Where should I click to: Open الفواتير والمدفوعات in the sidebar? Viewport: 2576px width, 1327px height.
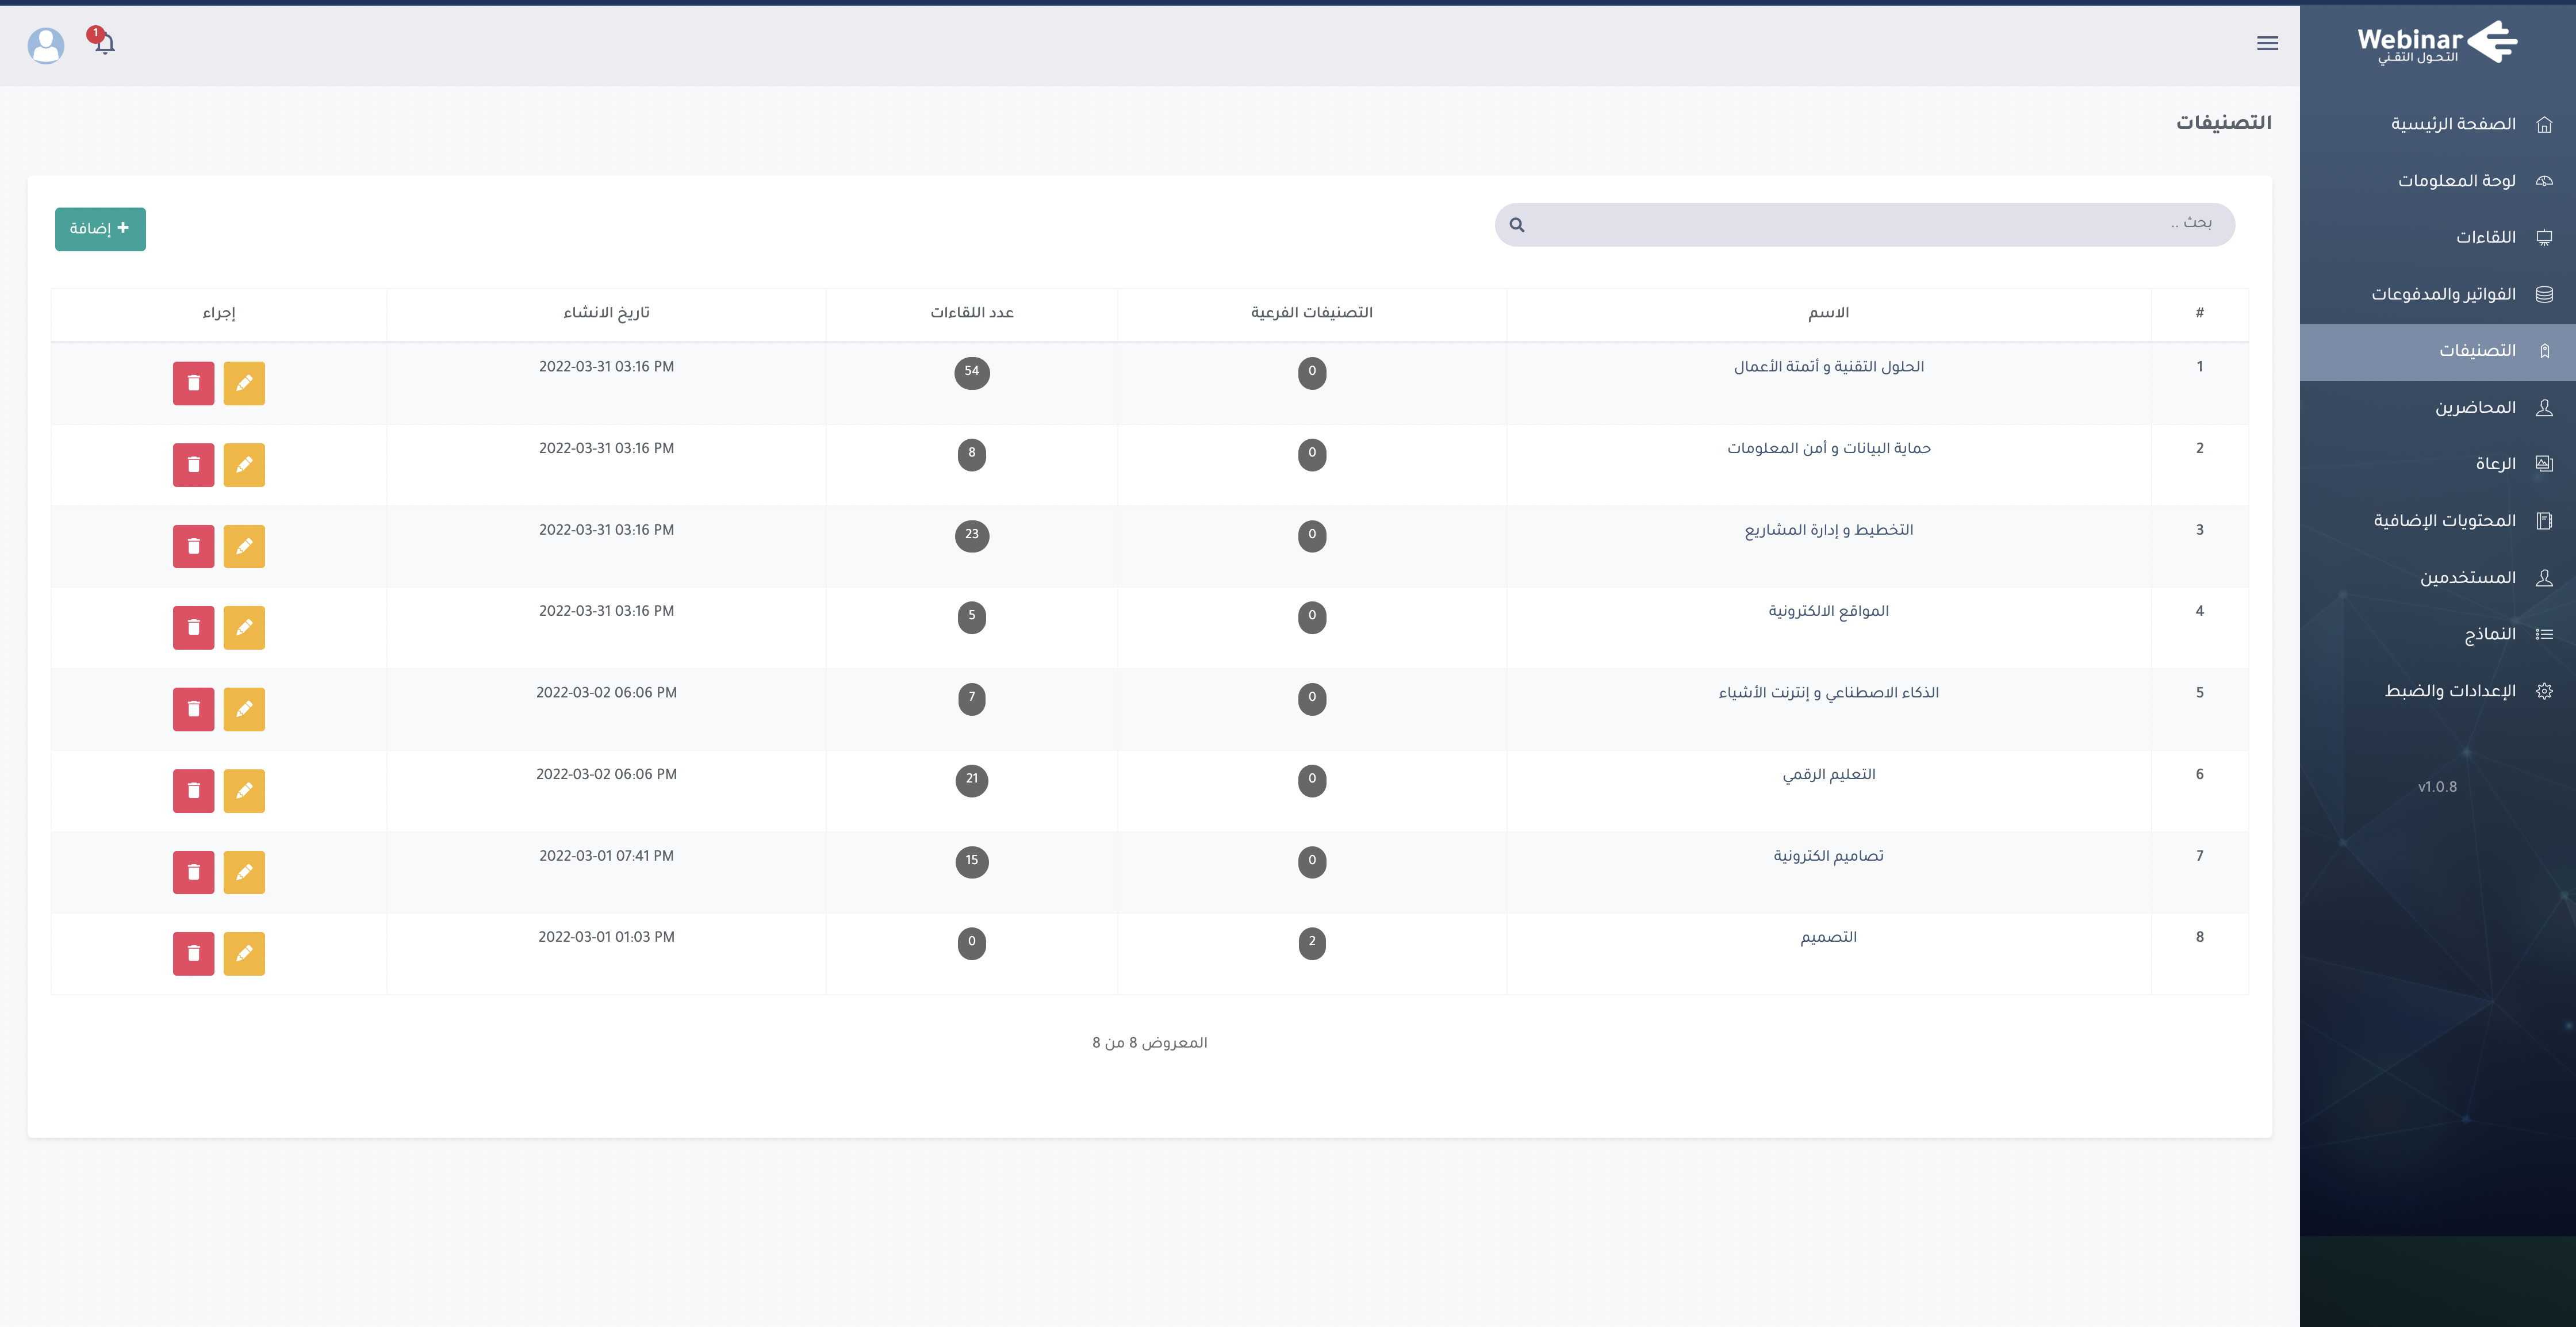[2438, 294]
